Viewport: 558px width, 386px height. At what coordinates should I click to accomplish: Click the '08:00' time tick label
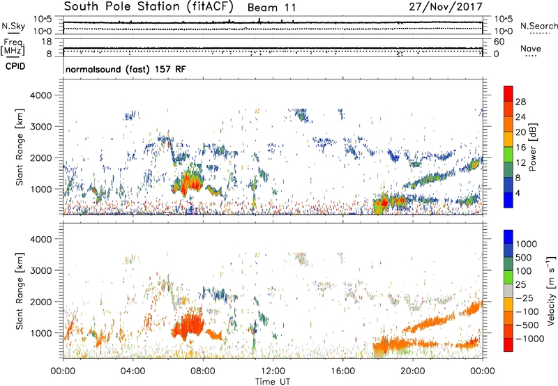203,371
